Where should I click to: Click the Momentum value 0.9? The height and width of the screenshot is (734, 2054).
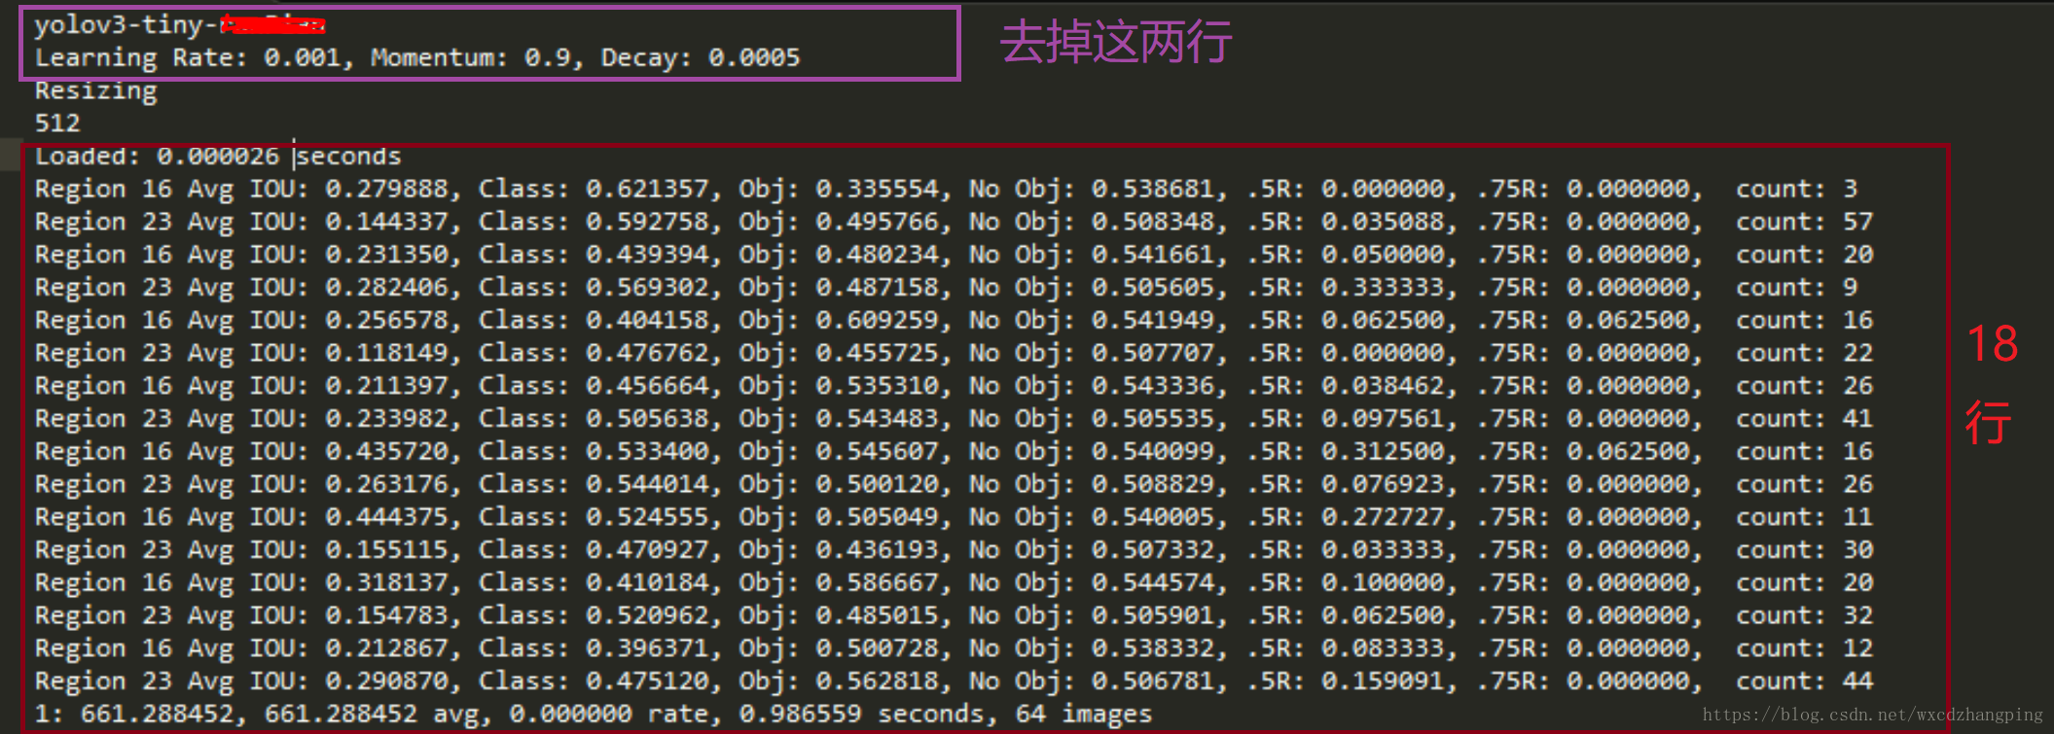tap(547, 58)
